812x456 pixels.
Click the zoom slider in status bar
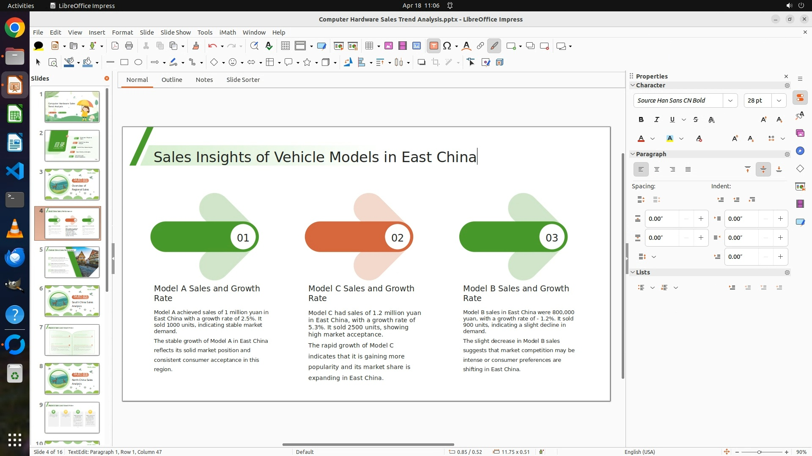click(x=759, y=452)
